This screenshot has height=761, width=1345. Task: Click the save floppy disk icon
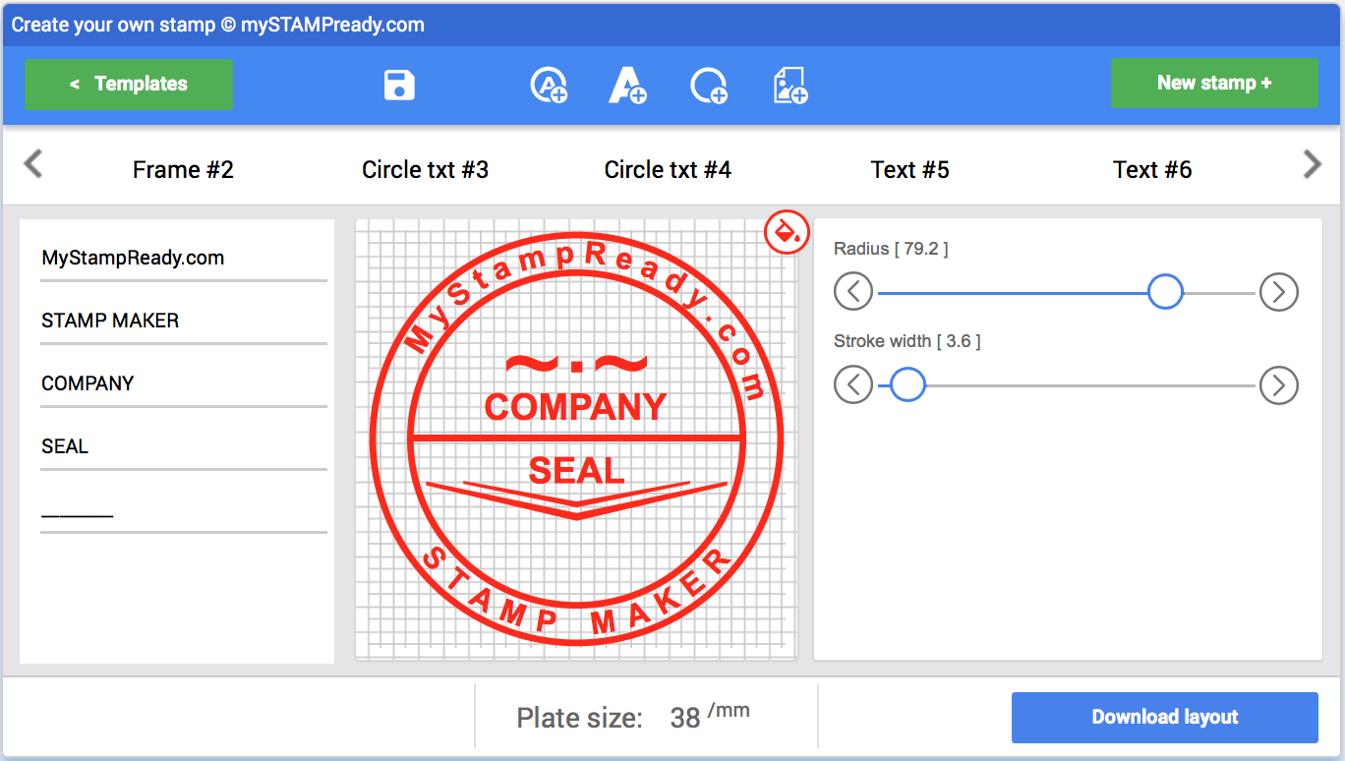(399, 85)
